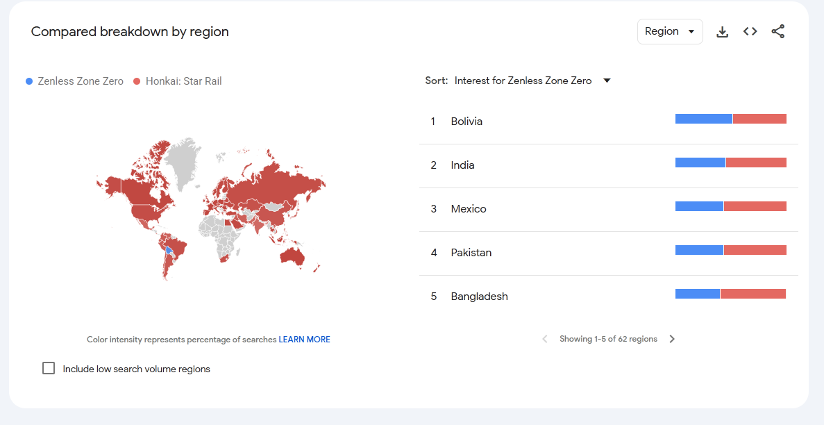Click India's red bar segment
The width and height of the screenshot is (824, 425).
pyautogui.click(x=756, y=162)
